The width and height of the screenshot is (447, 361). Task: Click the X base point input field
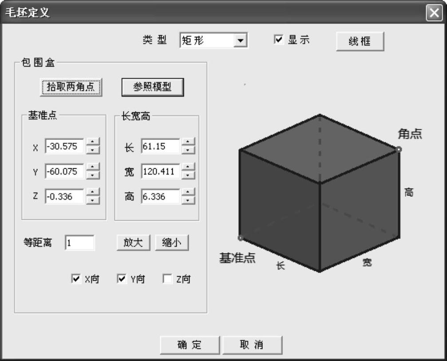64,146
